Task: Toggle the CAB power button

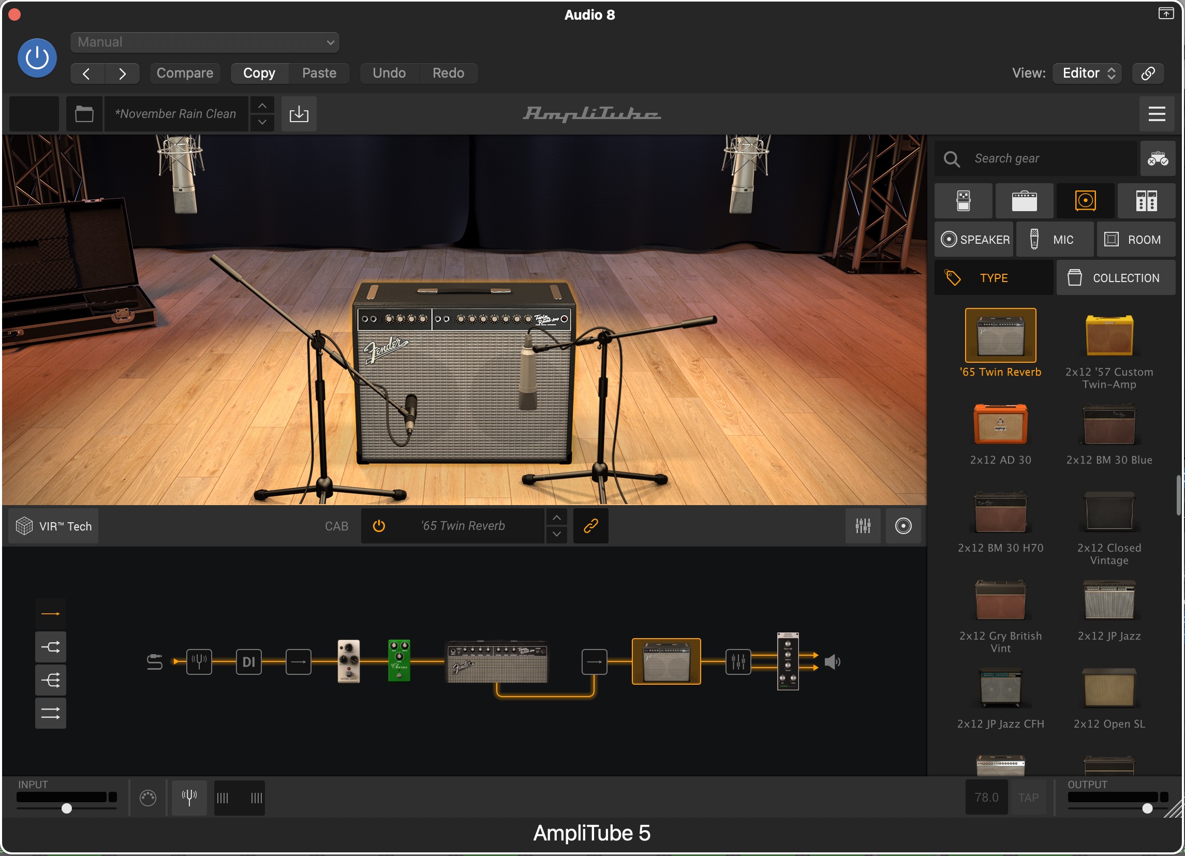Action: pyautogui.click(x=379, y=526)
